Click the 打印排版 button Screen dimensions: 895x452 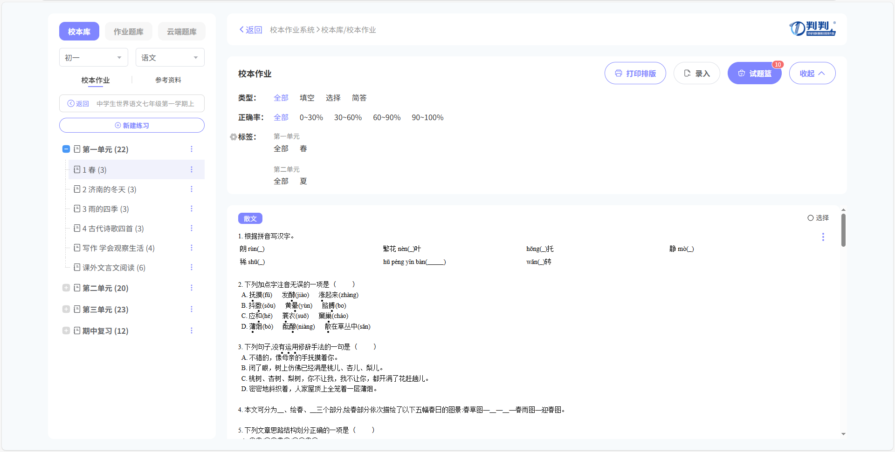(x=635, y=74)
